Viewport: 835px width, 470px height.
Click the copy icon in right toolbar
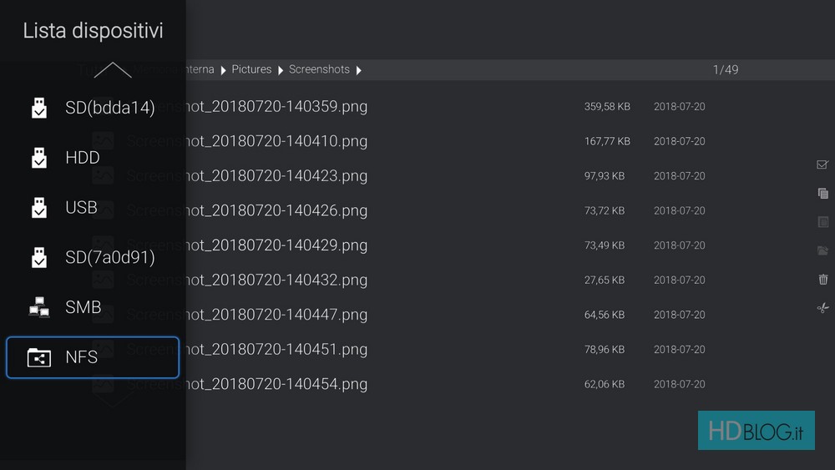click(x=822, y=194)
